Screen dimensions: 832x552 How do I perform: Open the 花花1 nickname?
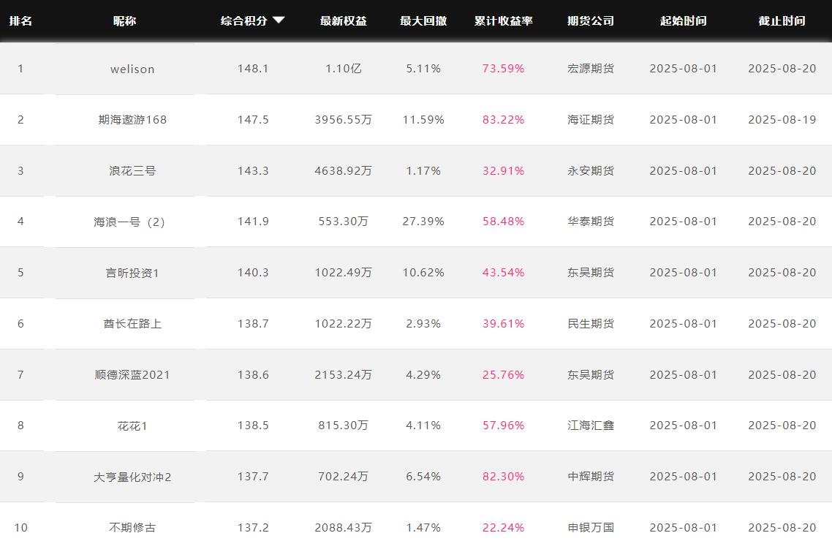[132, 426]
